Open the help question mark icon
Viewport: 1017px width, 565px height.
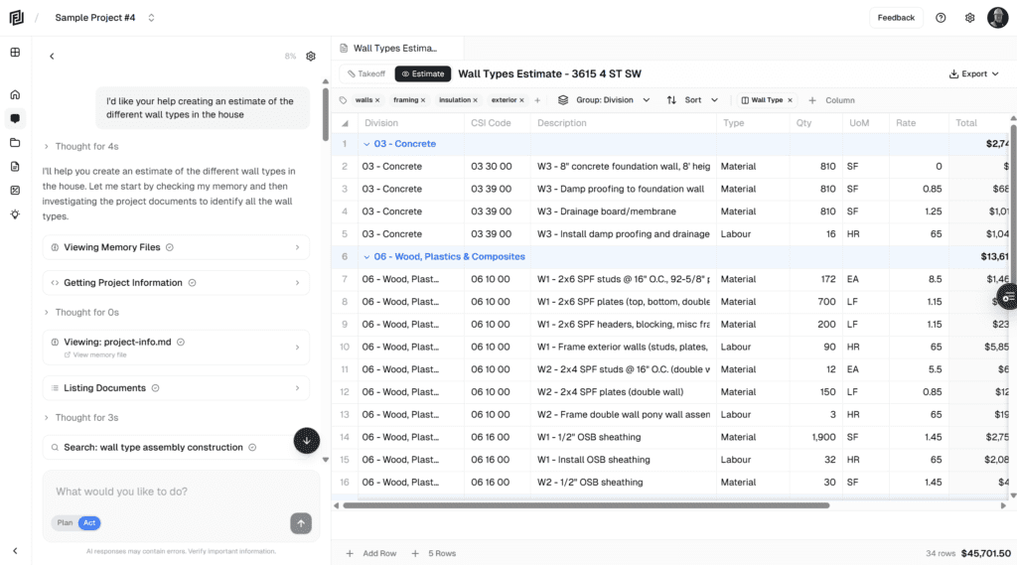[941, 18]
